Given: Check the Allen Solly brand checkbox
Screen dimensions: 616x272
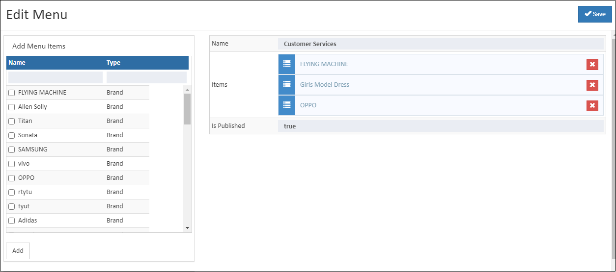Looking at the screenshot, I should pyautogui.click(x=12, y=107).
